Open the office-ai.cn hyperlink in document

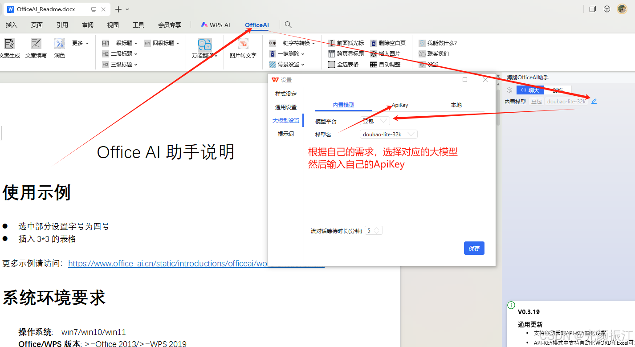[196, 264]
